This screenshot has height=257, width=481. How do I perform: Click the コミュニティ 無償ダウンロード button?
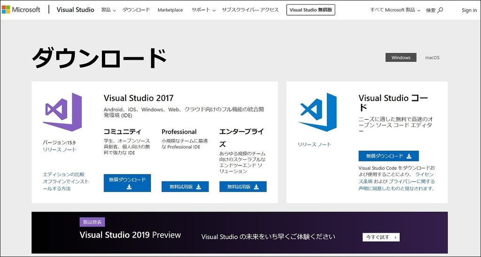point(127,183)
